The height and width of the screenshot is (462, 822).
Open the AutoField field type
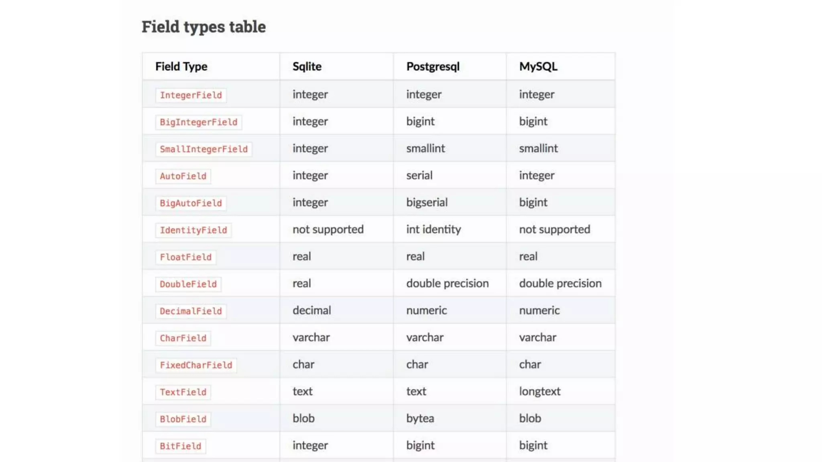pyautogui.click(x=183, y=176)
